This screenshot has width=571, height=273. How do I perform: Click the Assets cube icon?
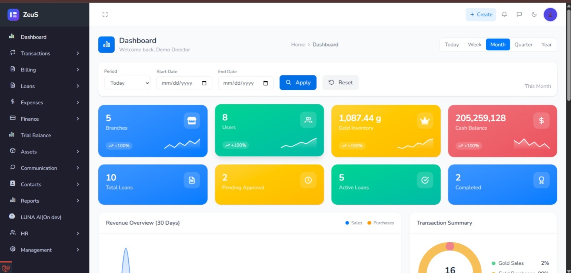coord(13,150)
